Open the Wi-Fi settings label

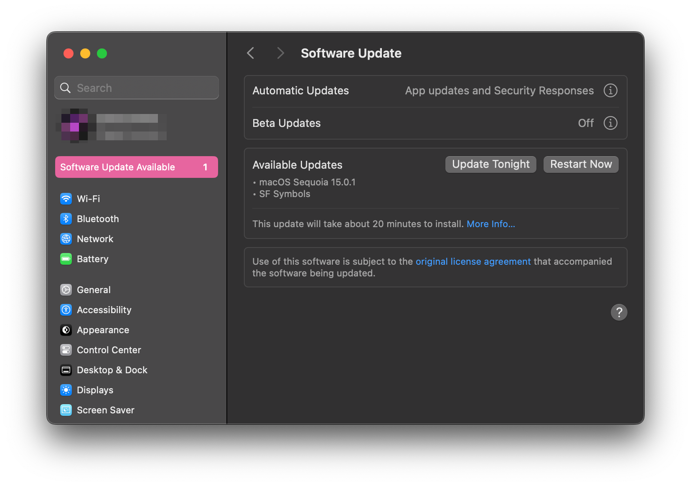tap(89, 199)
